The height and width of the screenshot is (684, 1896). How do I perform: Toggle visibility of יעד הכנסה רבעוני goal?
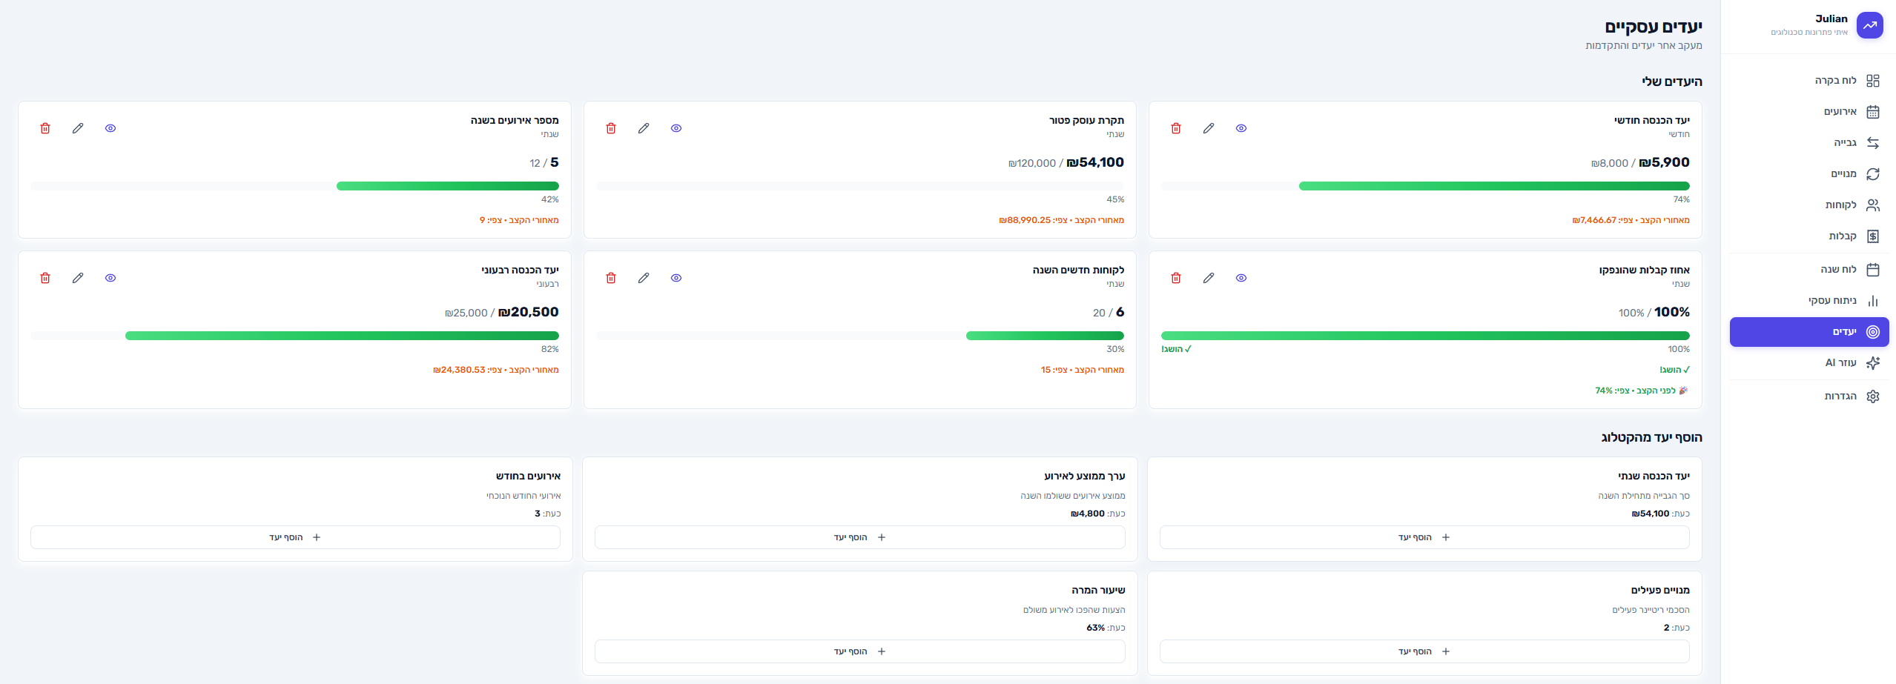point(110,278)
